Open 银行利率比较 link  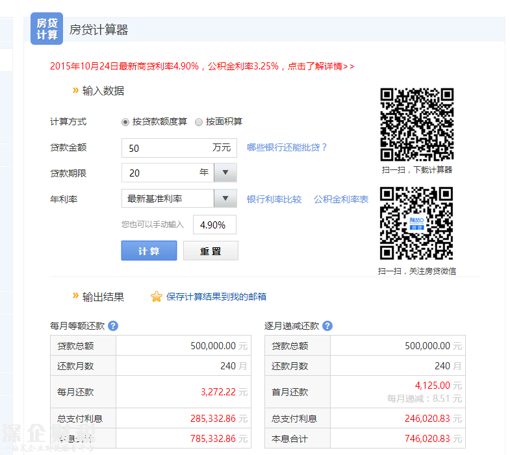click(274, 199)
